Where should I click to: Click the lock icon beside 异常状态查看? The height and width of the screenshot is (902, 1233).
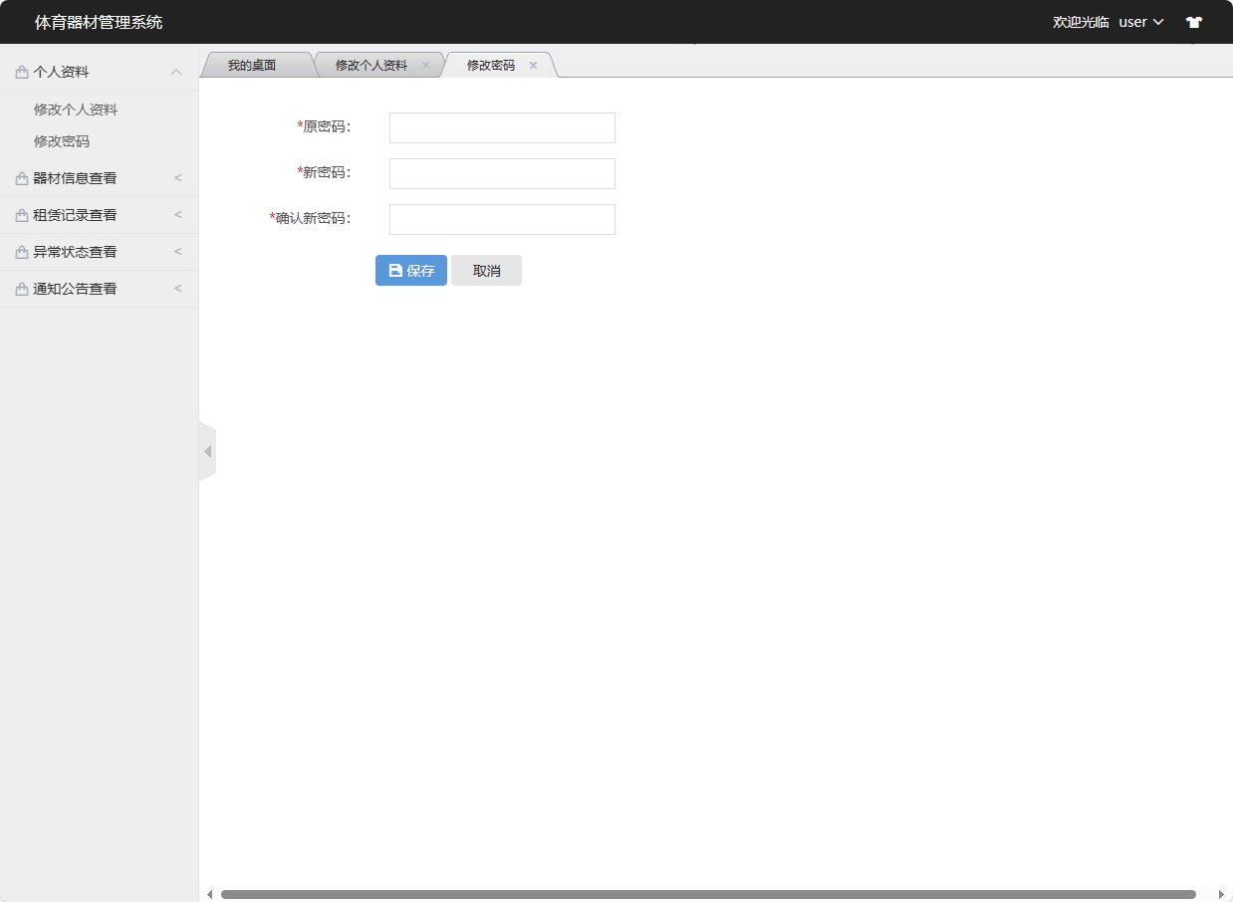(20, 251)
